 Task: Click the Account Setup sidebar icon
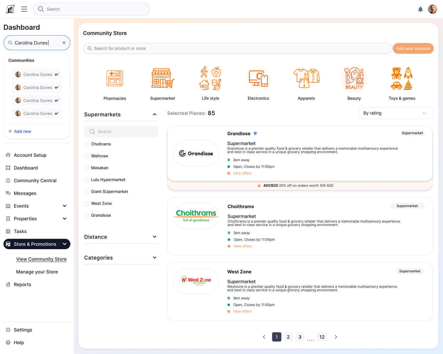click(x=8, y=155)
